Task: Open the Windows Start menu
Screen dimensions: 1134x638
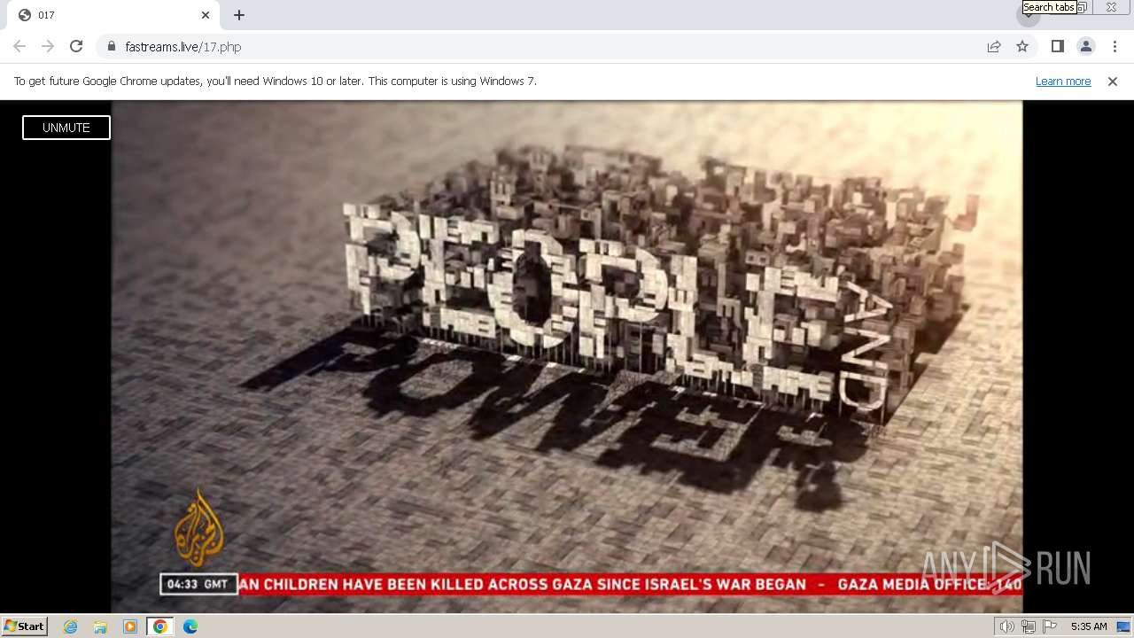Action: (24, 626)
